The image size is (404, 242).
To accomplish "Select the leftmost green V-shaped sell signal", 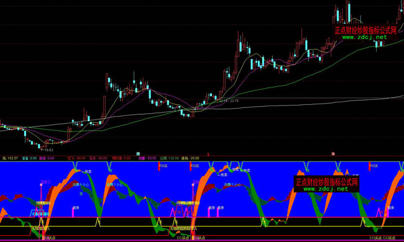I will tap(75, 165).
